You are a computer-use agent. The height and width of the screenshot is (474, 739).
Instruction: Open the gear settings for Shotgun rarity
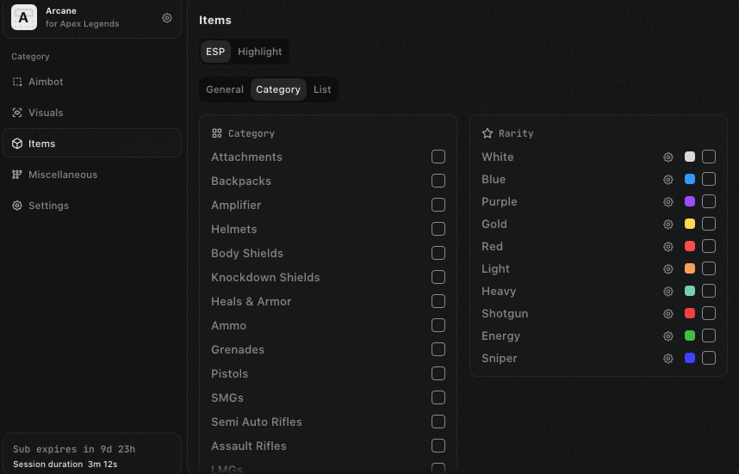click(668, 314)
